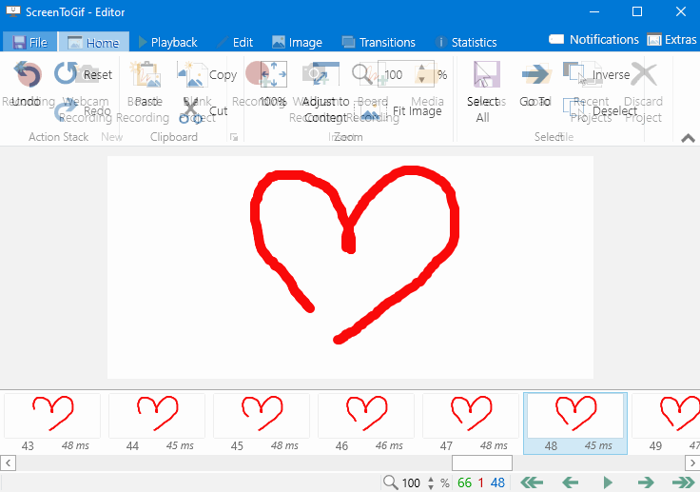Screen dimensions: 700x492
Task: Set zoom to 100% with arrows icon
Action: coord(273,74)
